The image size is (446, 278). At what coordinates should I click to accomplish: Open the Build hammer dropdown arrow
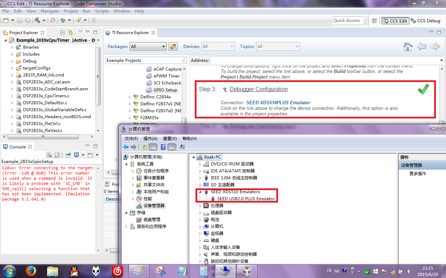44,21
